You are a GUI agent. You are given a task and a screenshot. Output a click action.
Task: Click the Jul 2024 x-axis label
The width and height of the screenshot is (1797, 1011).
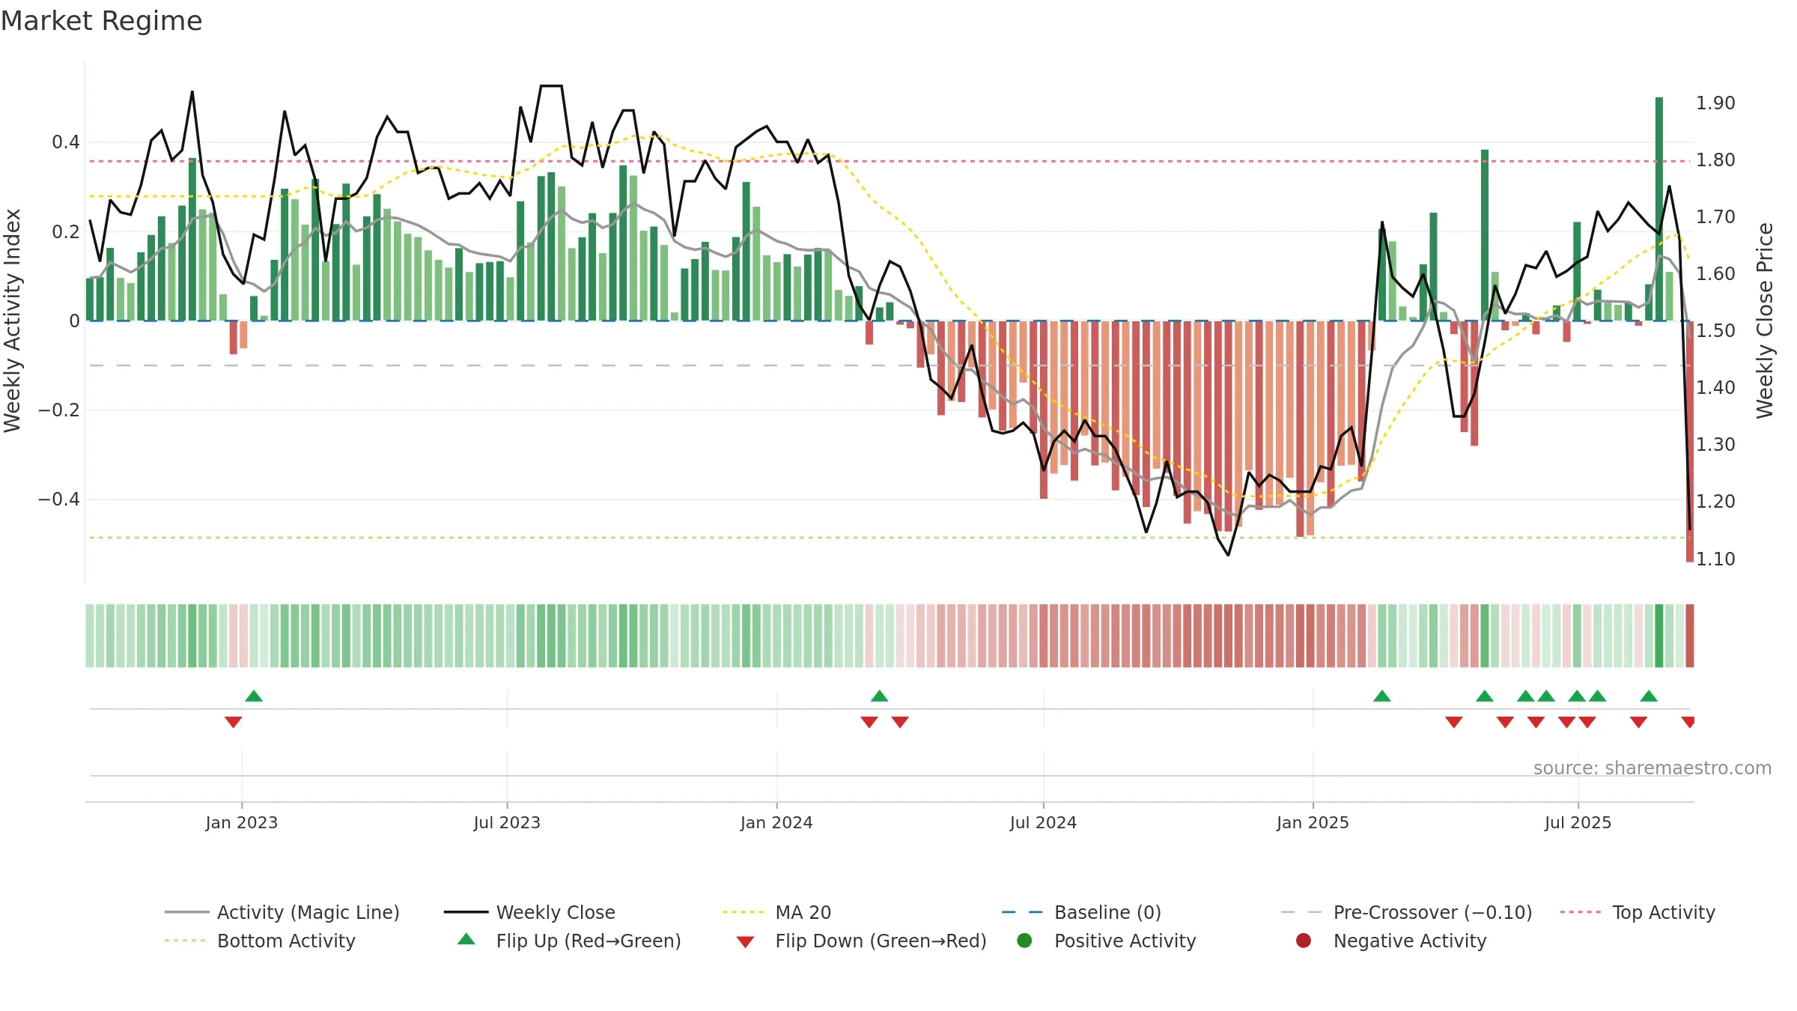[x=1043, y=822]
